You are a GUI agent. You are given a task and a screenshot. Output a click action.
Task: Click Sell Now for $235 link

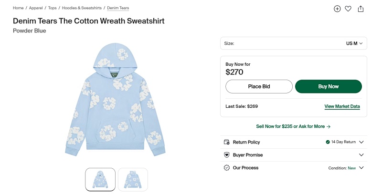click(x=293, y=126)
